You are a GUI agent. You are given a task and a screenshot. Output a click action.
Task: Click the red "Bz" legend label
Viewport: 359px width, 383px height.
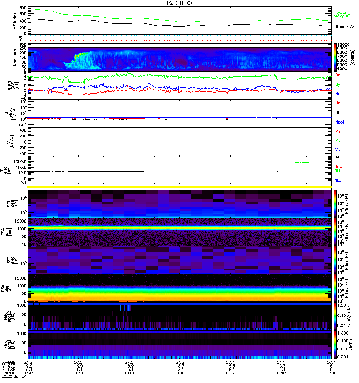coord(337,75)
